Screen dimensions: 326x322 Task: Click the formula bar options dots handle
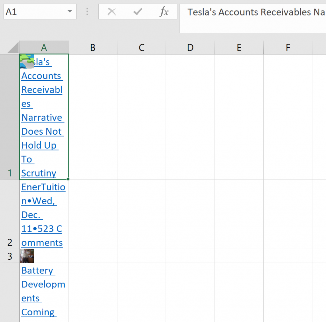tap(87, 12)
